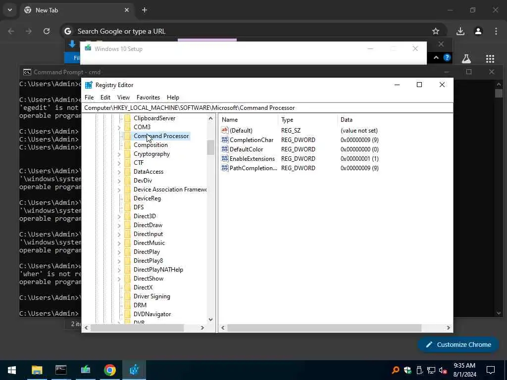Expand the Cryptography registry key
Screen dimensions: 507x380
119,154
